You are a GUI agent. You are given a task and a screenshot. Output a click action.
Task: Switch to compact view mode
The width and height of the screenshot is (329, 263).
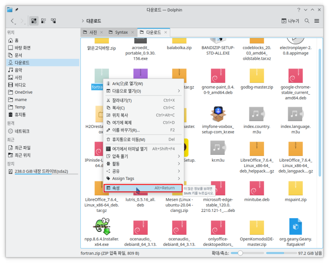coord(43,21)
